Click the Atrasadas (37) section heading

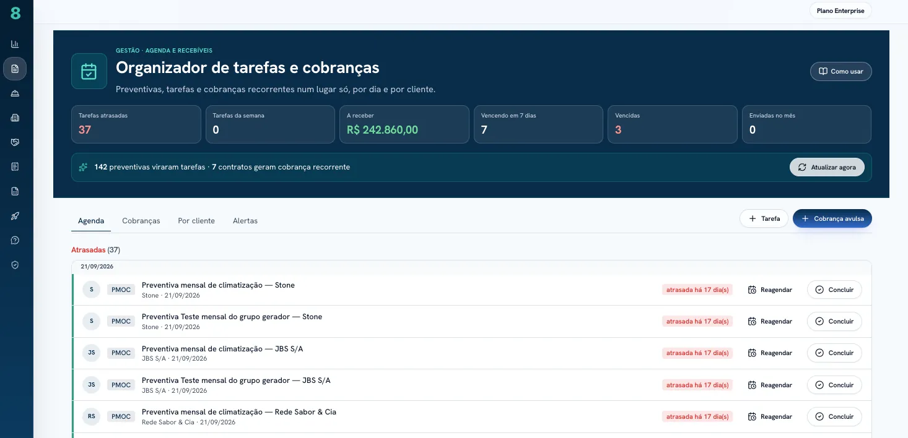point(95,250)
